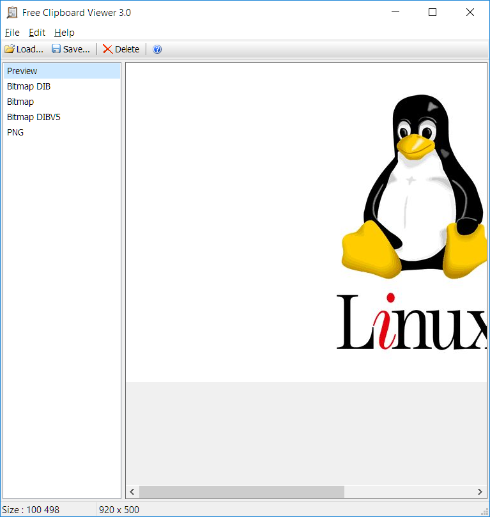The width and height of the screenshot is (490, 517).
Task: Click the 920 x 500 dimensions status text
Action: [119, 510]
